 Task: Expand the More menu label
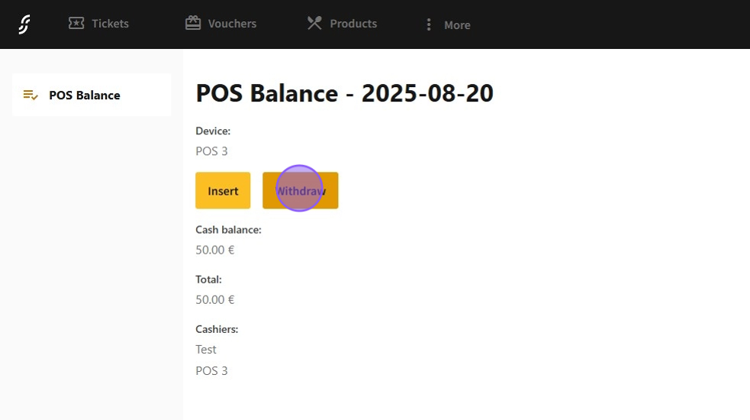point(457,25)
